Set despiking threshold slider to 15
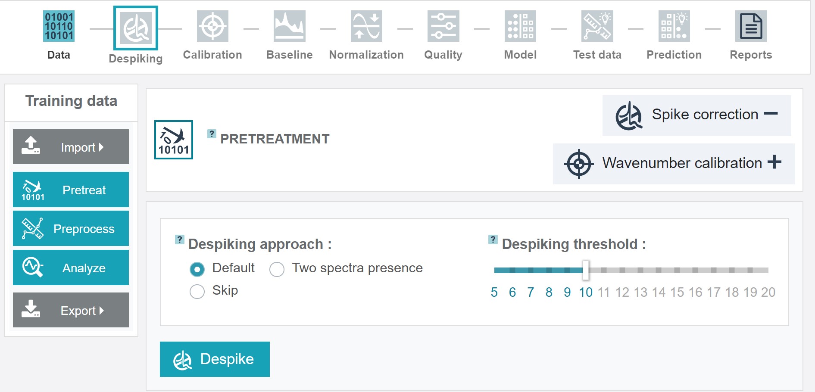Image resolution: width=815 pixels, height=392 pixels. click(677, 271)
